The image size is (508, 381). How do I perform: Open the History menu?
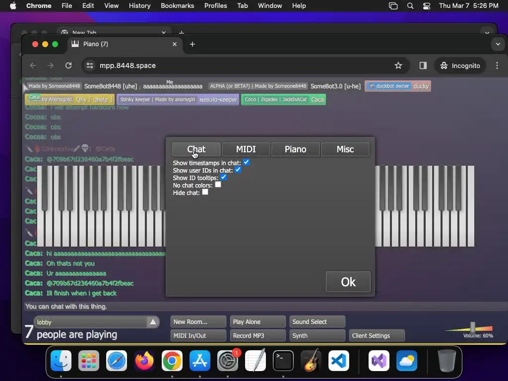click(x=139, y=6)
